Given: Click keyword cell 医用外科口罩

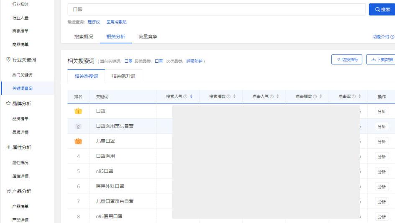Looking at the screenshot, I should [x=110, y=186].
